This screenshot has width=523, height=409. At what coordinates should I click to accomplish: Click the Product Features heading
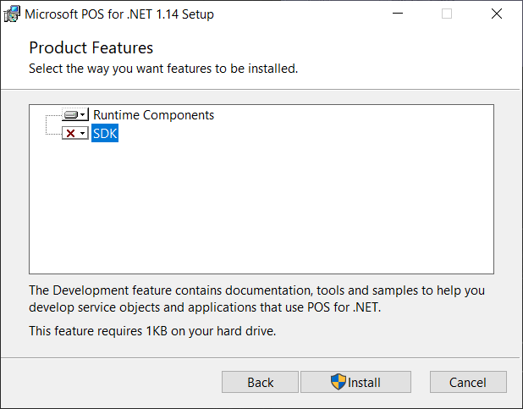coord(91,47)
